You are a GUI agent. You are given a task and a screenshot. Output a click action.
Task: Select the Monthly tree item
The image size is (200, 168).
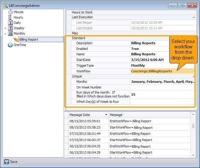(19, 33)
